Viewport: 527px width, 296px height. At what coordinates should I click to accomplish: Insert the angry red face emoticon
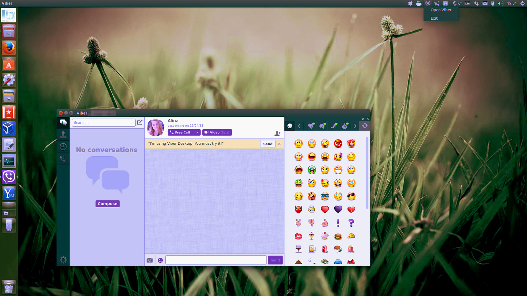coord(338,143)
